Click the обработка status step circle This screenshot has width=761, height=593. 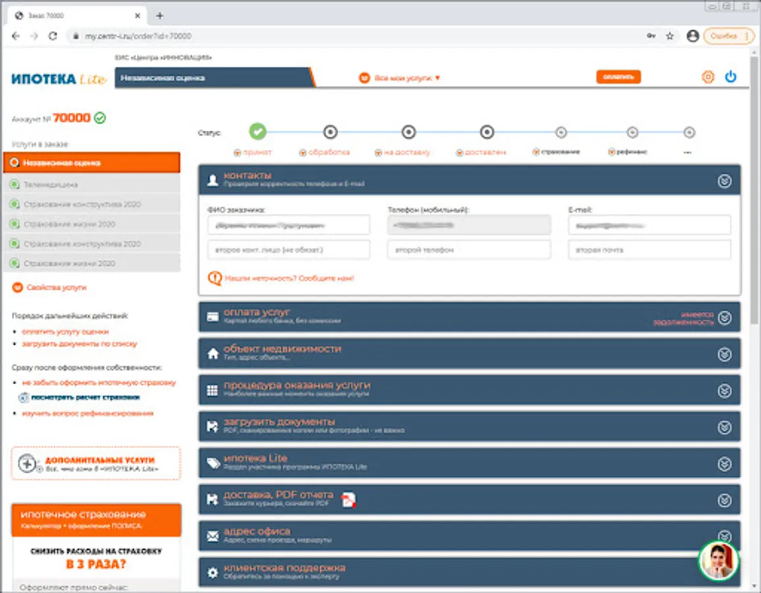click(330, 132)
